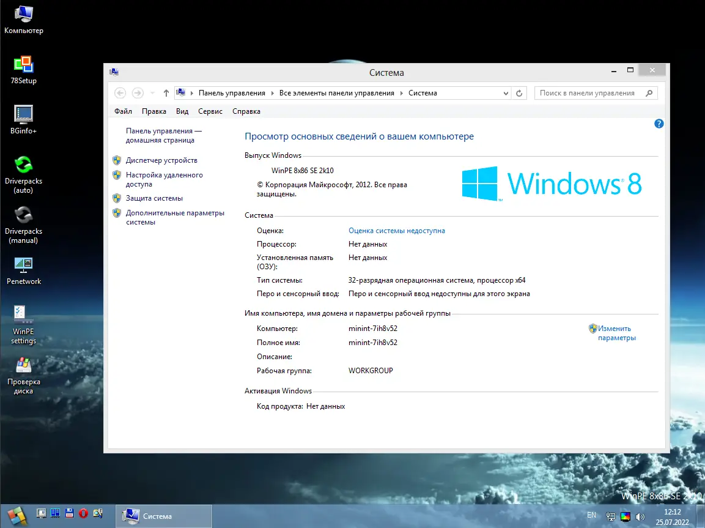
Task: Expand the chevron before Панель управления breadcrumb
Action: tap(192, 93)
